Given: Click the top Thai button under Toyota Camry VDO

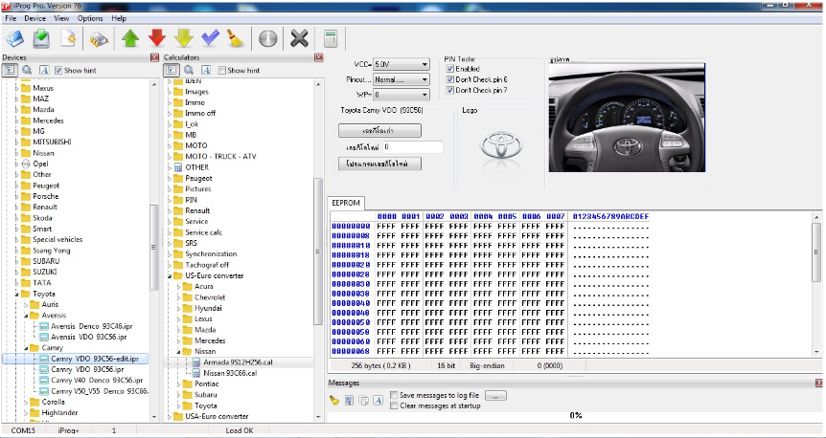Looking at the screenshot, I should [379, 129].
